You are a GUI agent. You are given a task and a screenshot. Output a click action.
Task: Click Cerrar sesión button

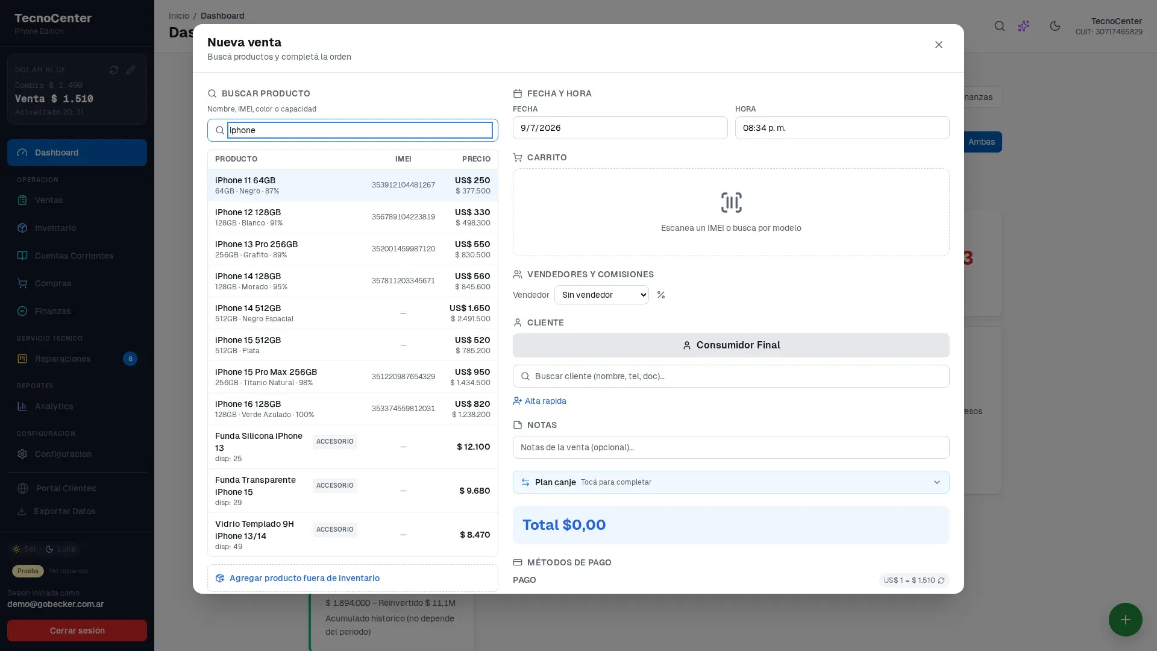tap(77, 631)
